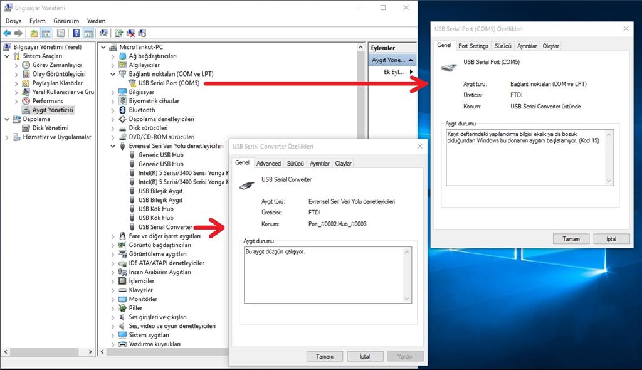Select Olay Görüntüleyicisi in the left tree
The width and height of the screenshot is (642, 370).
tap(59, 74)
